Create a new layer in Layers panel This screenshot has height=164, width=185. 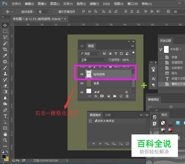pyautogui.click(x=121, y=96)
